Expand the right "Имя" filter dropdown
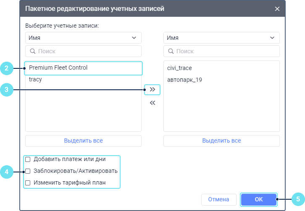The width and height of the screenshot is (305, 211). click(x=221, y=38)
